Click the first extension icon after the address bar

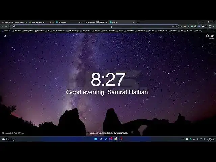click(181, 26)
